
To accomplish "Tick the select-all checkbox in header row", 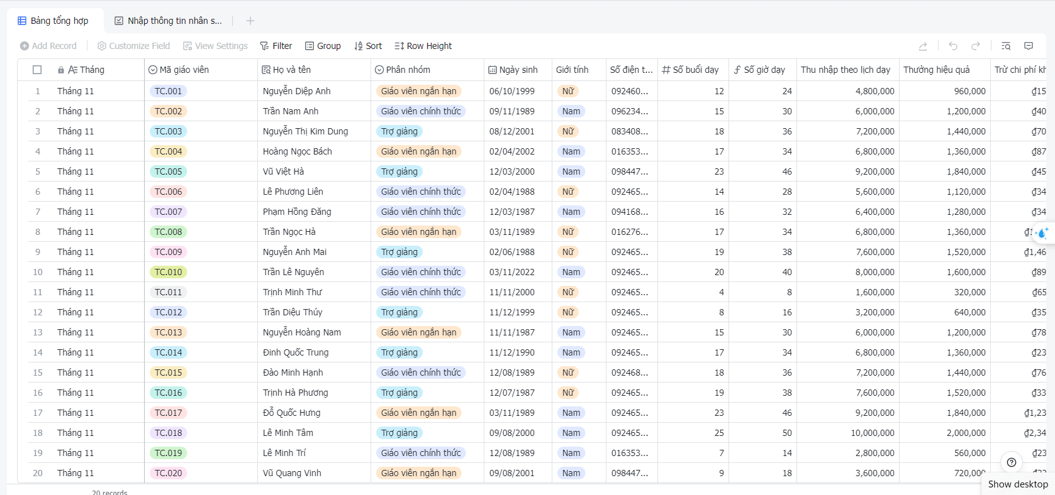I will click(x=37, y=70).
